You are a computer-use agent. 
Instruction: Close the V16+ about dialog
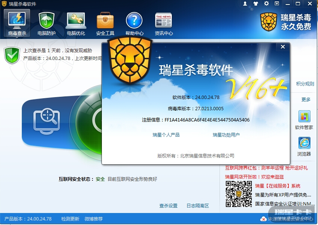[x=283, y=47]
